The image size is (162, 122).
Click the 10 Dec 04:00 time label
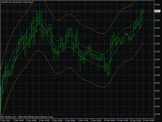(110, 120)
